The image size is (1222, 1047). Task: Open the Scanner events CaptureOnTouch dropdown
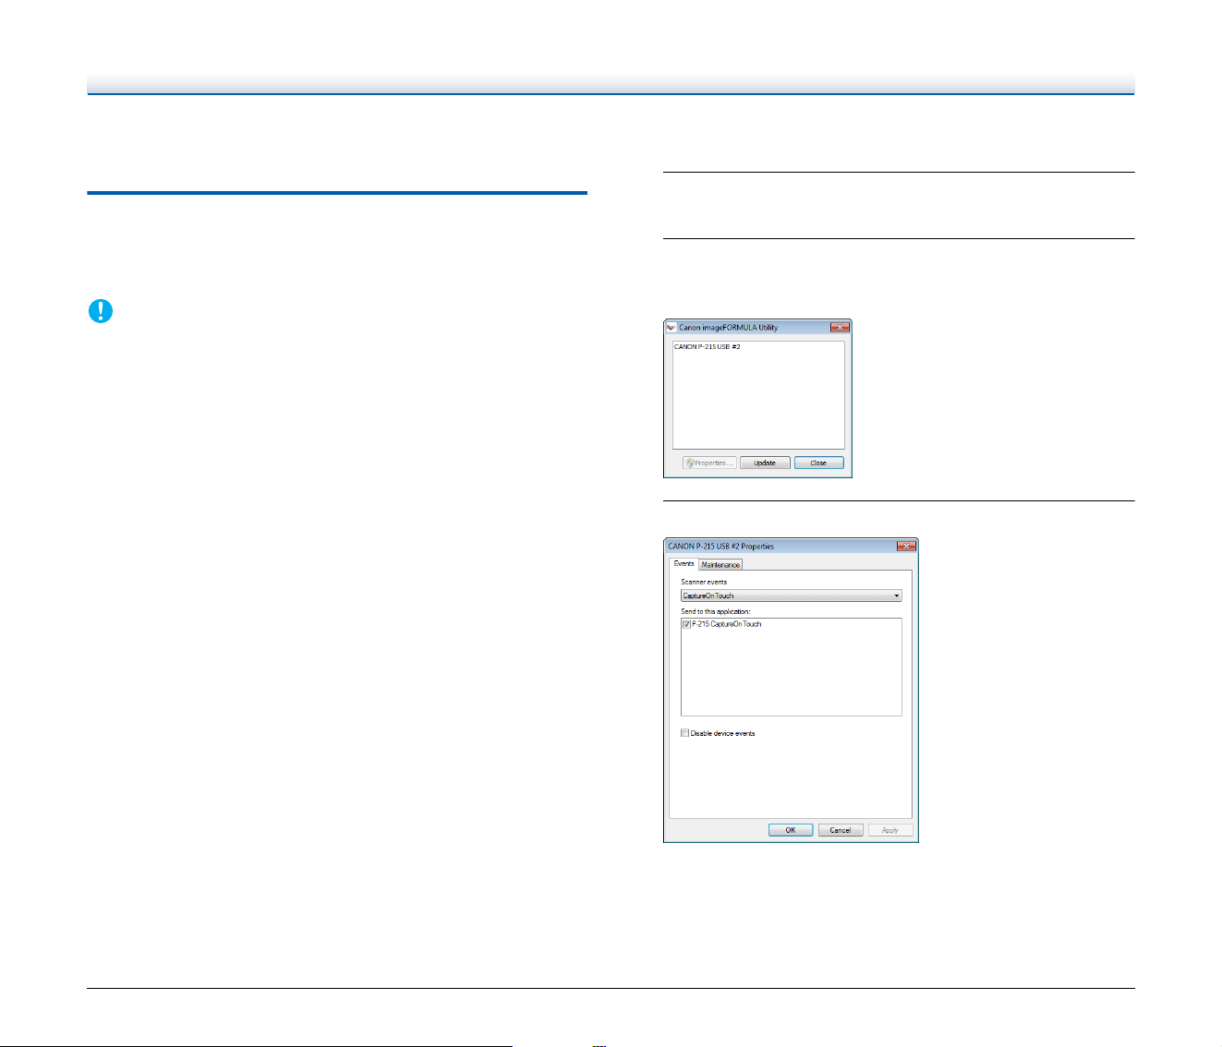(x=791, y=596)
